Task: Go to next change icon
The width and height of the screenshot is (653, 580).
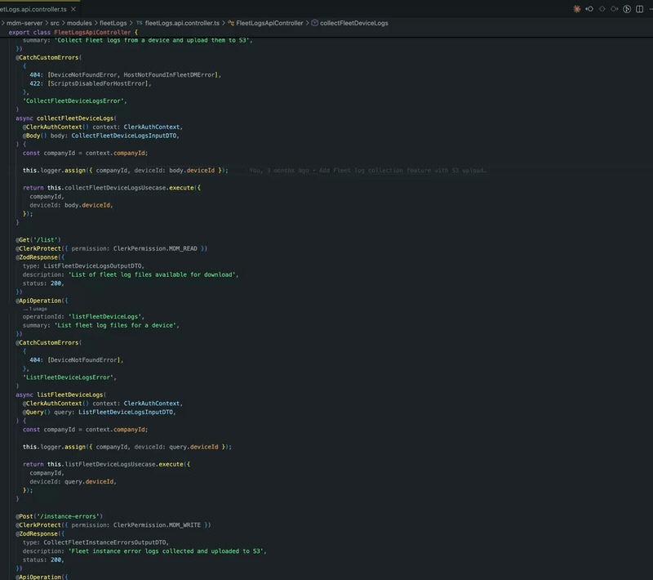Action: (615, 9)
